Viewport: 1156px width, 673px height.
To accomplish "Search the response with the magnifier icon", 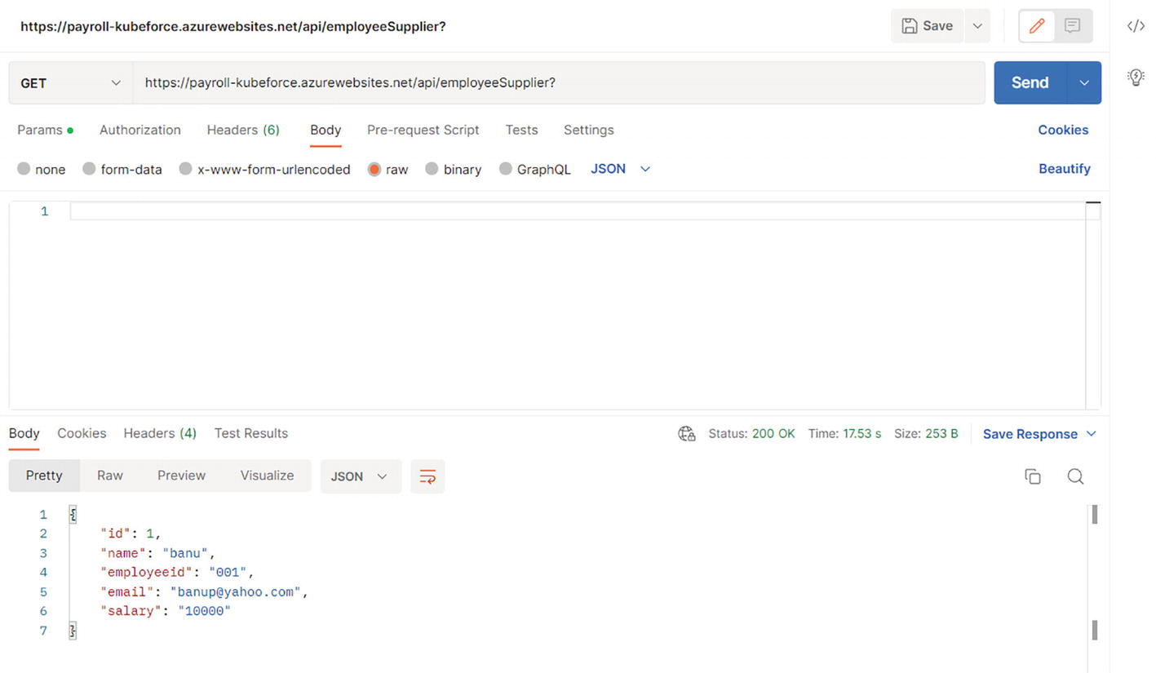I will pos(1075,476).
